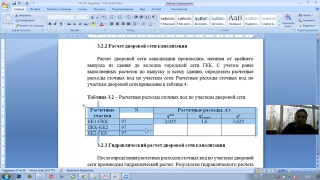This screenshot has height=180, width=320.
Task: Apply the Название style
Action: (x=235, y=20)
